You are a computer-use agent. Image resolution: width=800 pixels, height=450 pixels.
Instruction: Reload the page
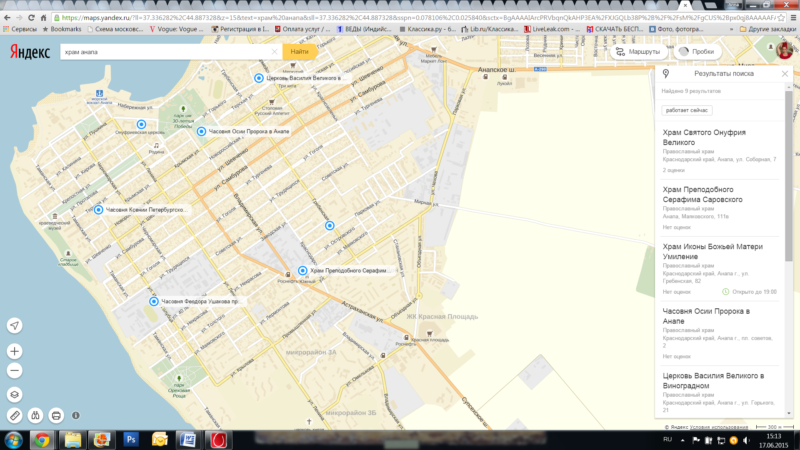pos(31,17)
